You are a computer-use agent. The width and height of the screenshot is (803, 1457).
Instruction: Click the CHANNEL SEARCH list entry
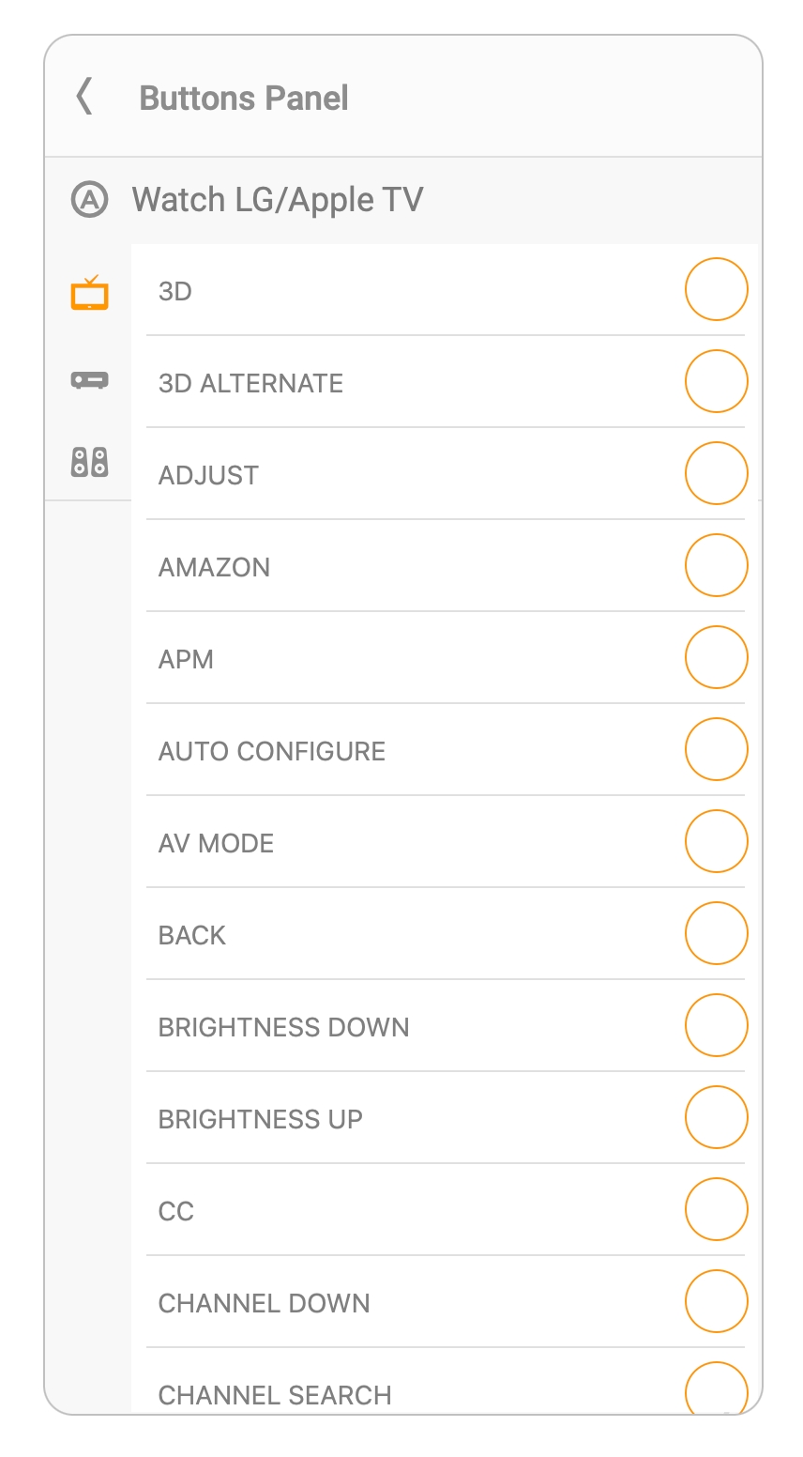coord(275,1395)
